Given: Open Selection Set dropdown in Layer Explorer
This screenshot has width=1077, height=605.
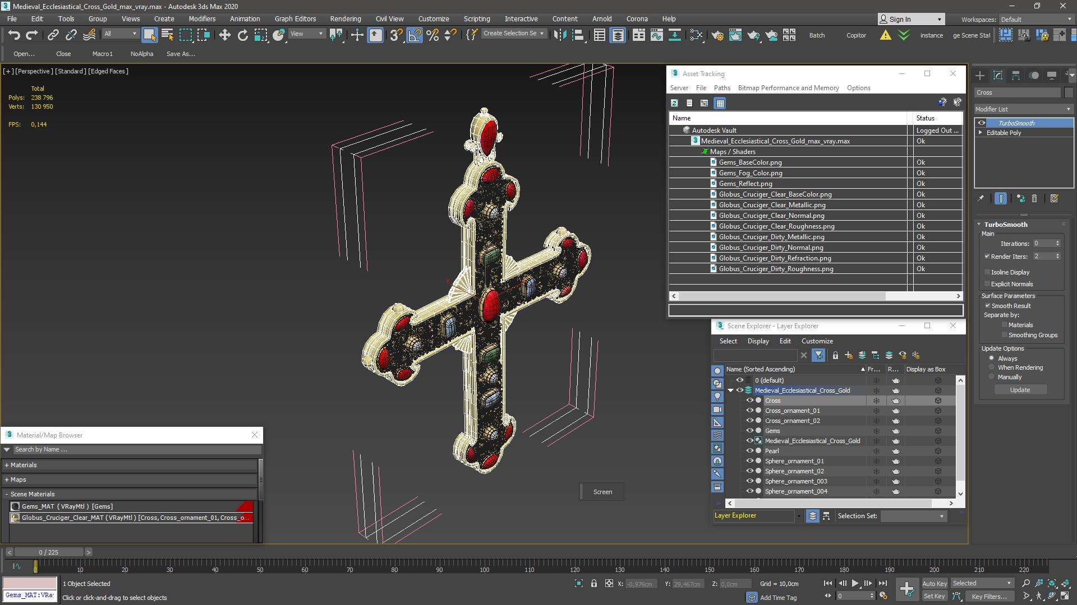Looking at the screenshot, I should click(914, 516).
